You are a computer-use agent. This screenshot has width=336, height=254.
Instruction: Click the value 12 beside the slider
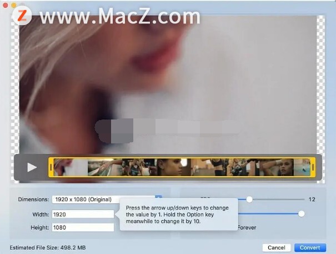(312, 200)
